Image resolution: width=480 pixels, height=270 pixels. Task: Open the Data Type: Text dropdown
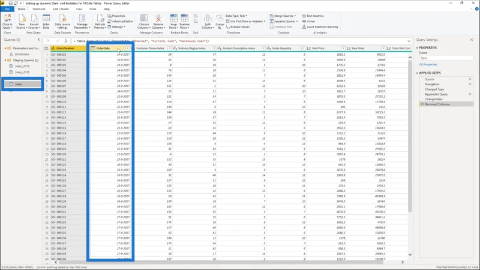pyautogui.click(x=236, y=16)
